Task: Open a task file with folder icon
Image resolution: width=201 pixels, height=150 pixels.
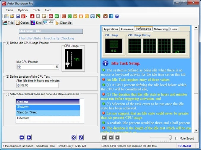Action: [12, 16]
